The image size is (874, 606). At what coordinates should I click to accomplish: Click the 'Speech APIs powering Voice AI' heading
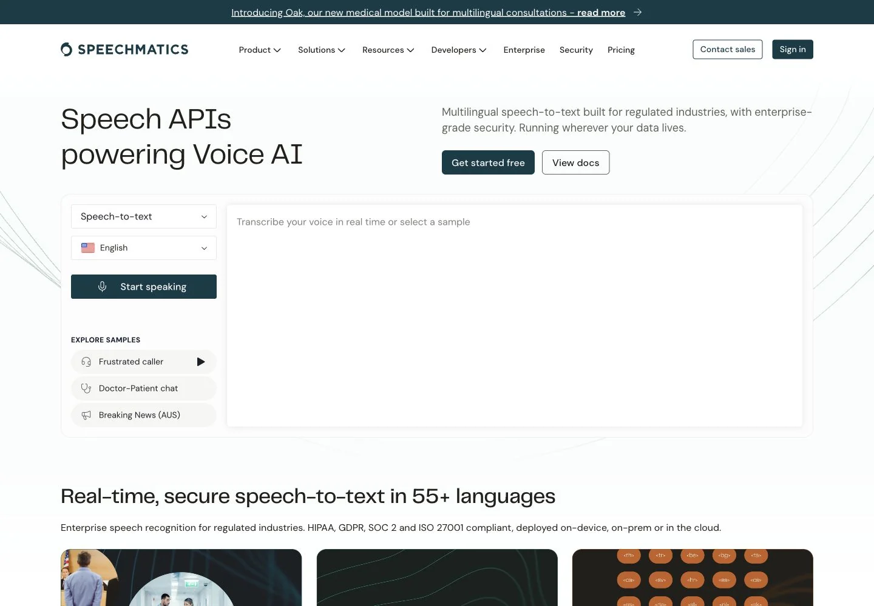181,136
